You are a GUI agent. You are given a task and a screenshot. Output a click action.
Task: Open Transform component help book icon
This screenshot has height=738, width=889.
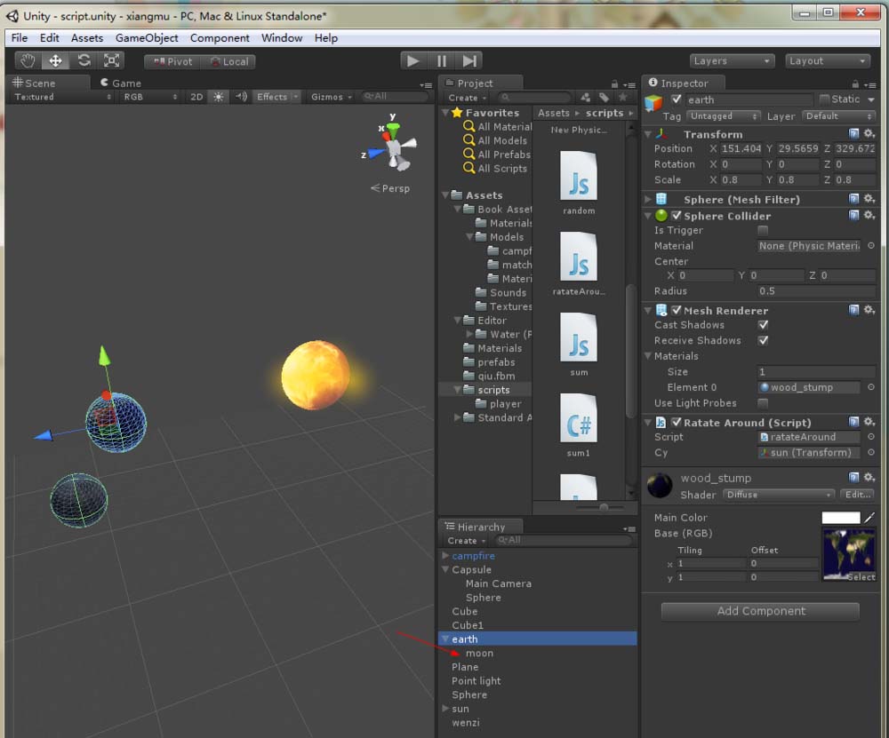point(853,134)
